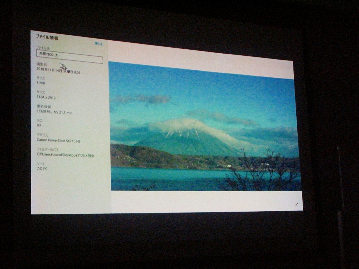Open the folder path C:¥Users¥otaru¥Desktop link
The height and width of the screenshot is (269, 359).
[x=65, y=155]
